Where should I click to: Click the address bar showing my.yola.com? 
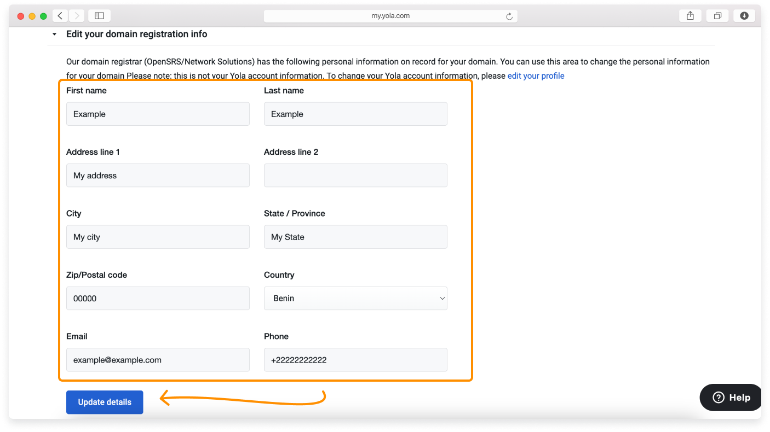coord(390,15)
